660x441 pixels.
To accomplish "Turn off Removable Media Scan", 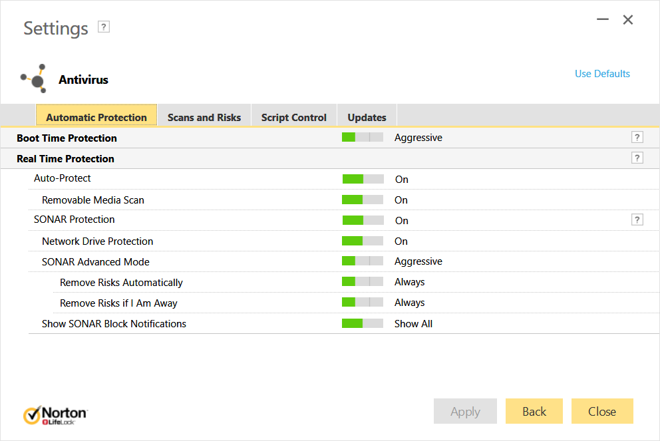I will [363, 200].
